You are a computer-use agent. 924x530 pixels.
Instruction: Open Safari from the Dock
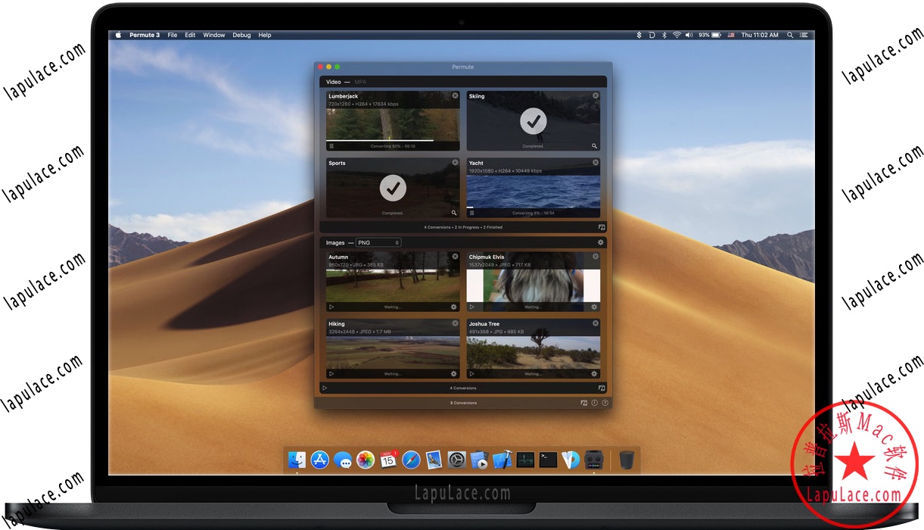411,460
